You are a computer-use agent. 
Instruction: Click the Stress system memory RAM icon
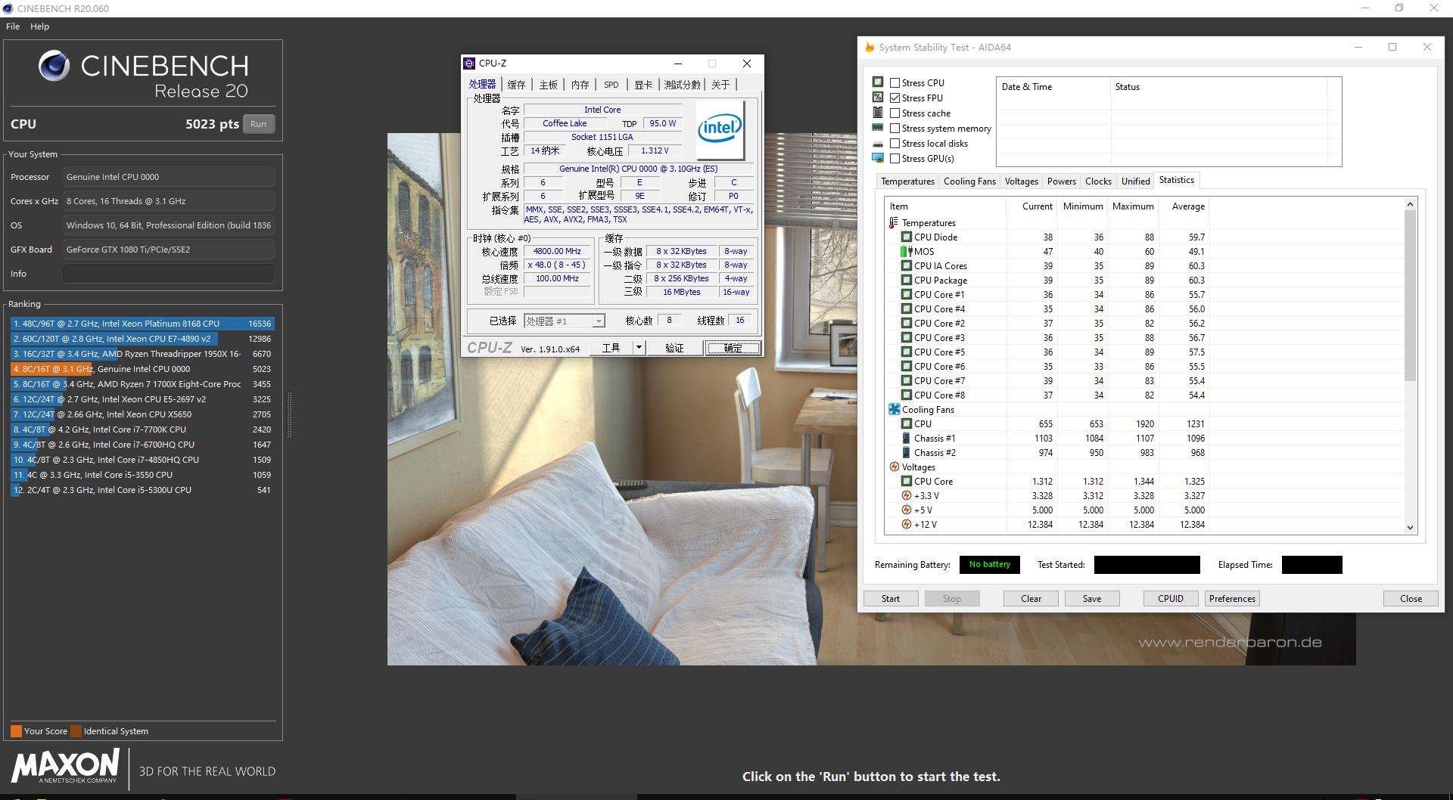click(878, 128)
